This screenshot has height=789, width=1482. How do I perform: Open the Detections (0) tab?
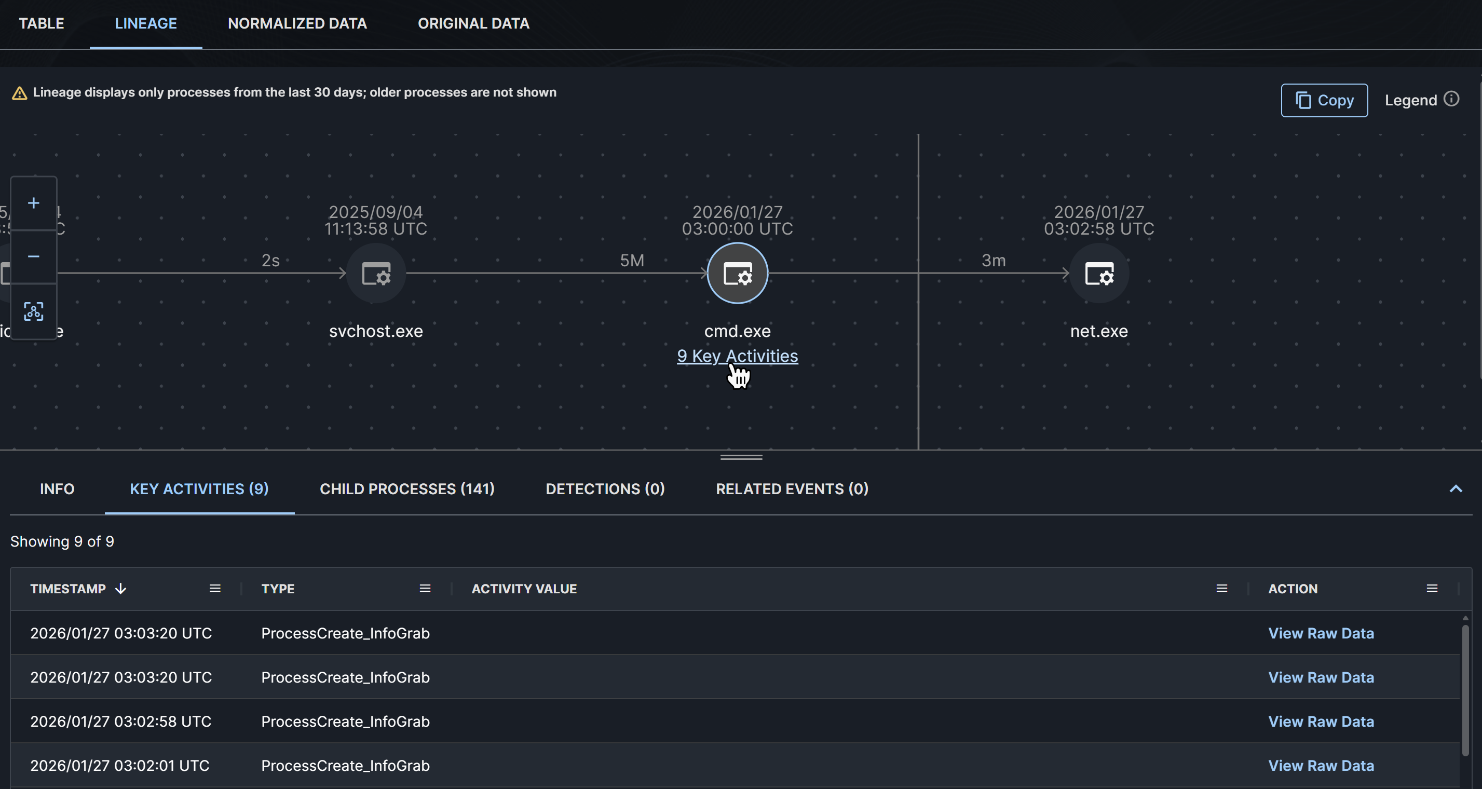[605, 489]
